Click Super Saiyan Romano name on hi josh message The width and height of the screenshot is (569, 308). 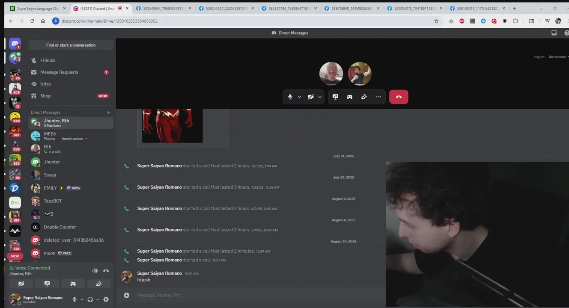pos(159,273)
